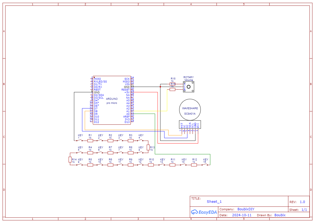Select the R3 resistor symbol
Image resolution: width=315 pixels, height=223 pixels.
point(131,140)
